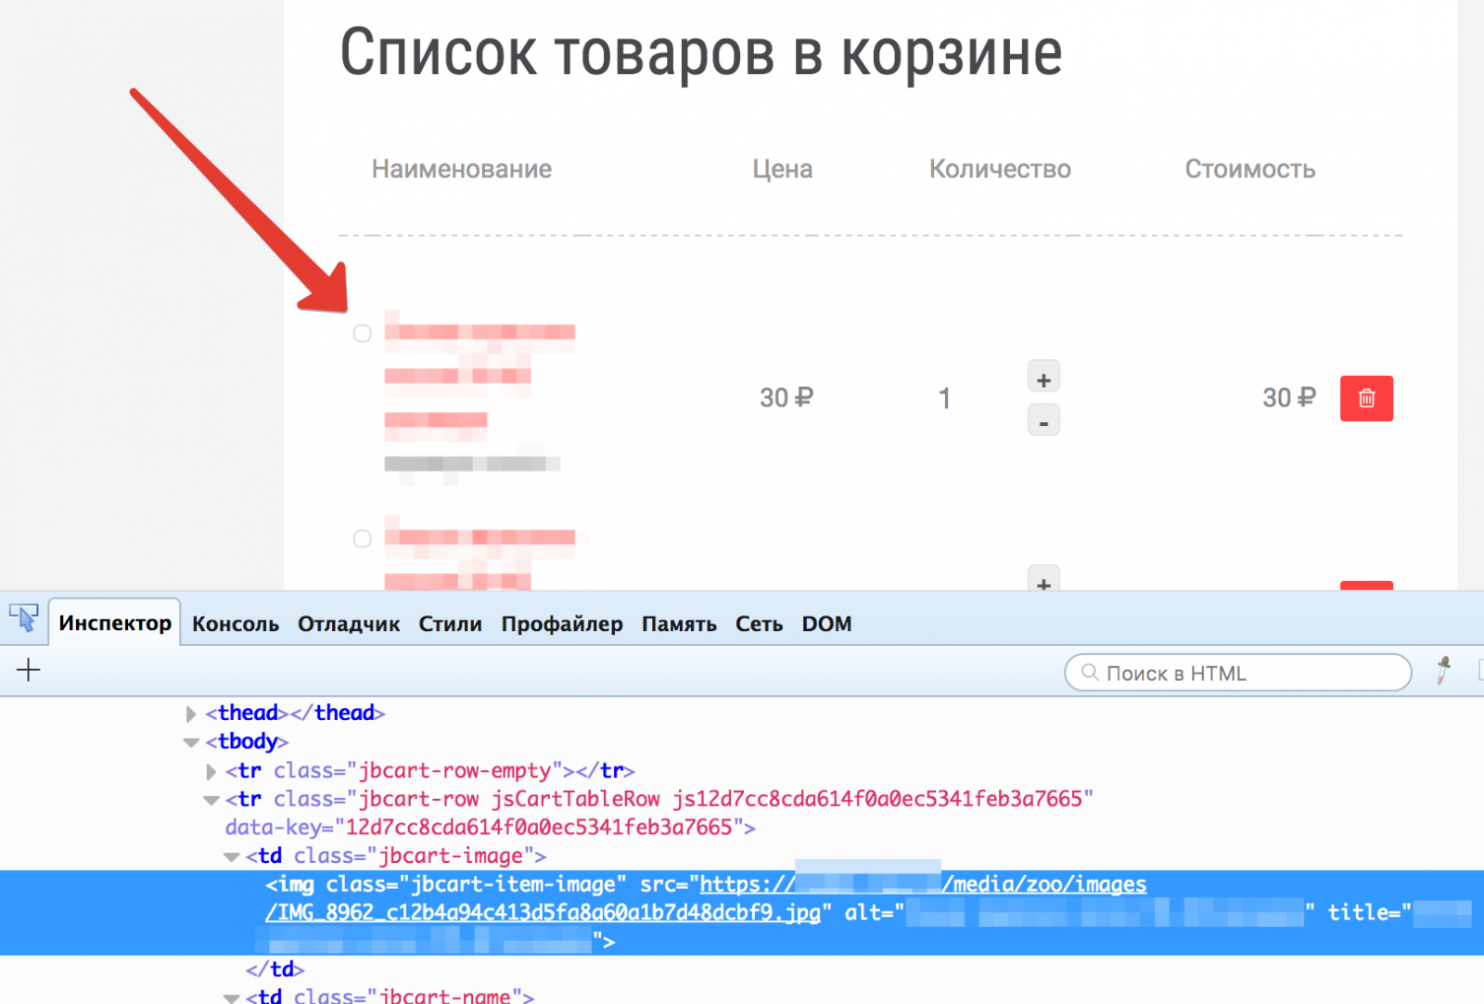Viewport: 1484px width, 1004px height.
Task: Increase first item quantity with plus button
Action: [x=1043, y=379]
